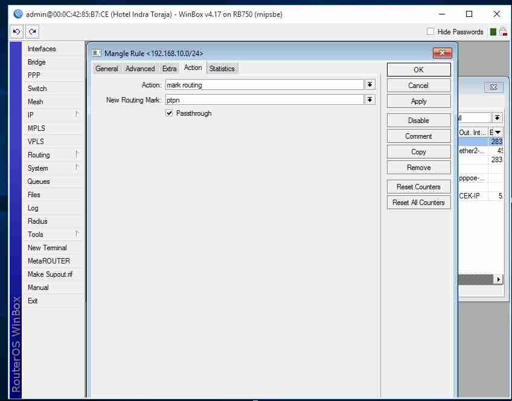Launch New Terminal from sidebar
The height and width of the screenshot is (401, 512).
click(x=53, y=247)
